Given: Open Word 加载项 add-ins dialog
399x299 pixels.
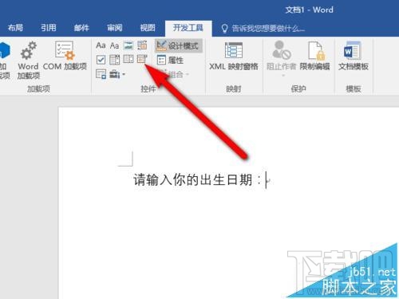Looking at the screenshot, I should tap(28, 61).
